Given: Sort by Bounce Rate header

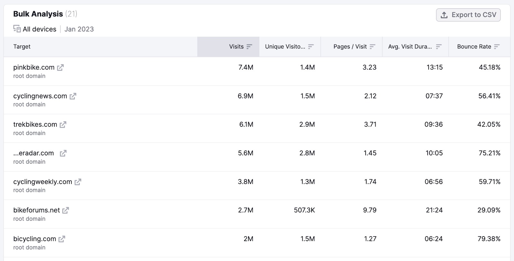Looking at the screenshot, I should pyautogui.click(x=479, y=47).
